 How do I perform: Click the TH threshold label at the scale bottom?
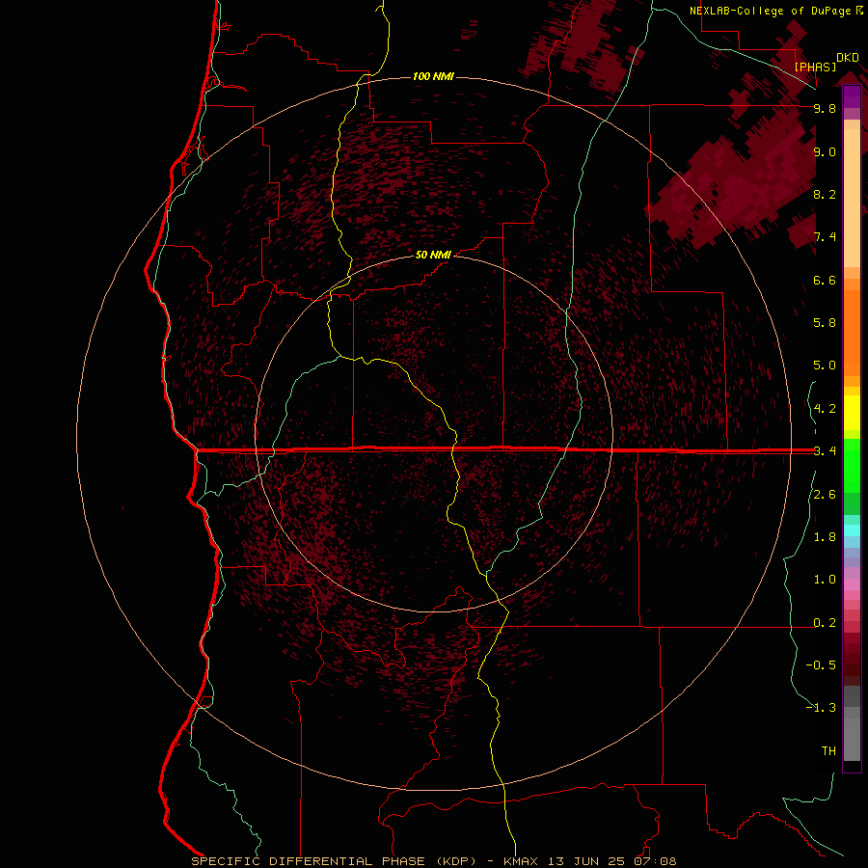(828, 751)
